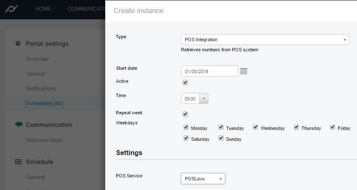Uncheck the Wednesday checkbox
The height and width of the screenshot is (190, 357).
point(256,127)
